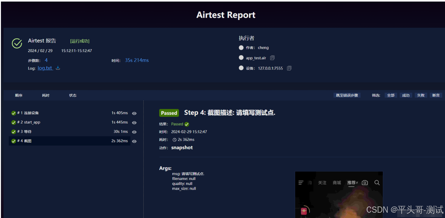Click the Airtest Report title
The height and width of the screenshot is (218, 445).
[x=226, y=15]
